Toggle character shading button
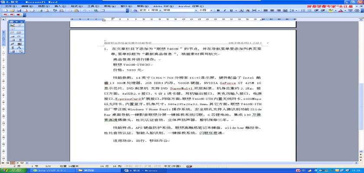Screen dimensions: 364x173 point(248,10)
